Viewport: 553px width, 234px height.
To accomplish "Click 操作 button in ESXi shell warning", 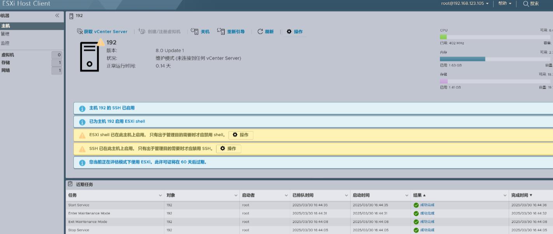I will [x=241, y=135].
